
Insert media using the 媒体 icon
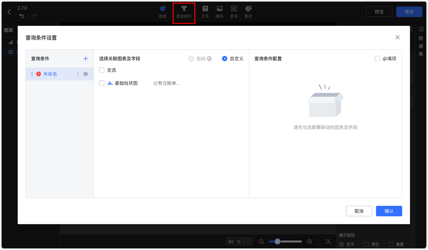pyautogui.click(x=219, y=12)
